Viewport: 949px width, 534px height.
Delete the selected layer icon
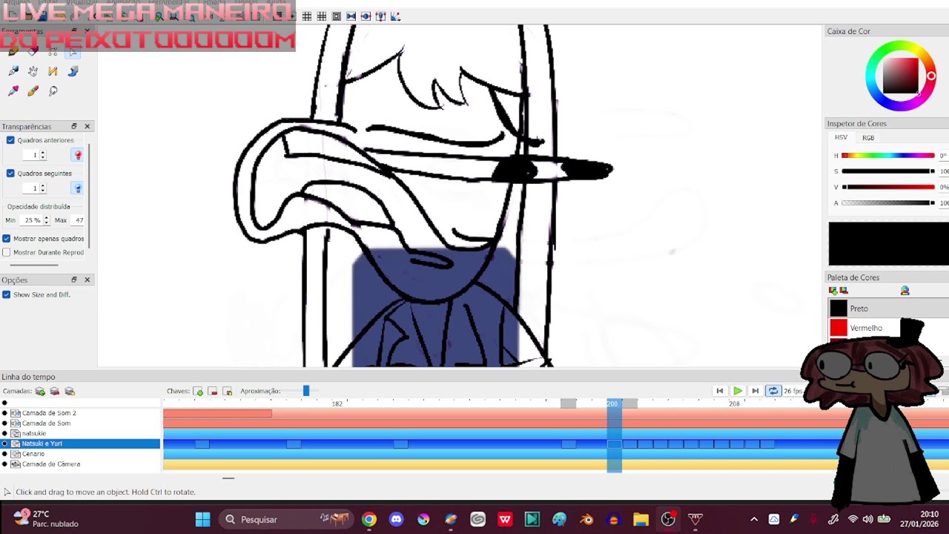(54, 391)
